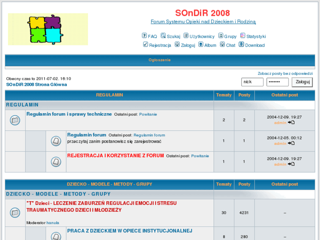
Task: Open admin profile in the Regulamin forum i sprawy techniczne row
Action: [280, 123]
